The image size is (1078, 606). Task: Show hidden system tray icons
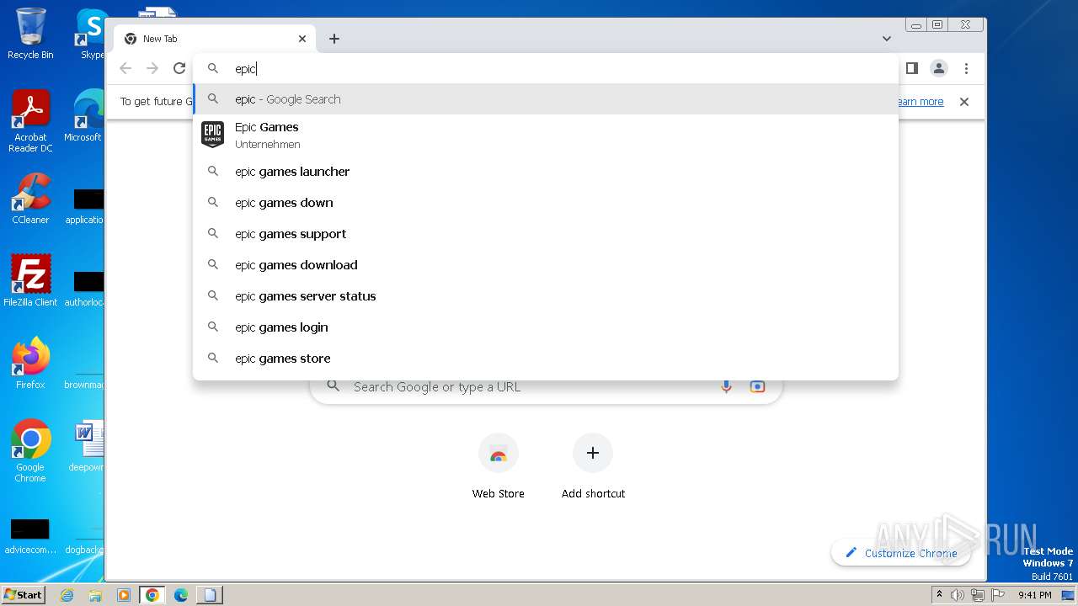pos(939,595)
